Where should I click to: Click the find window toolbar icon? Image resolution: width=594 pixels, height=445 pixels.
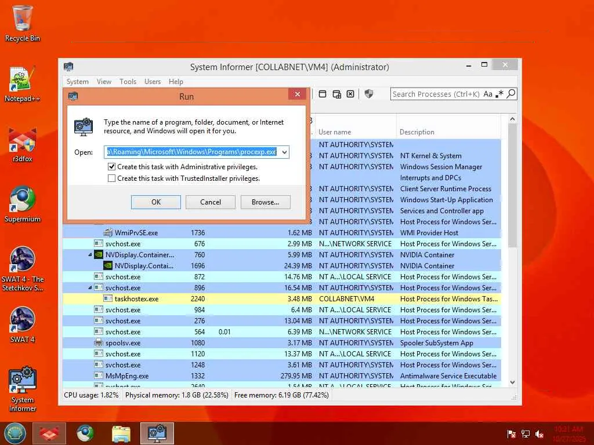click(323, 94)
